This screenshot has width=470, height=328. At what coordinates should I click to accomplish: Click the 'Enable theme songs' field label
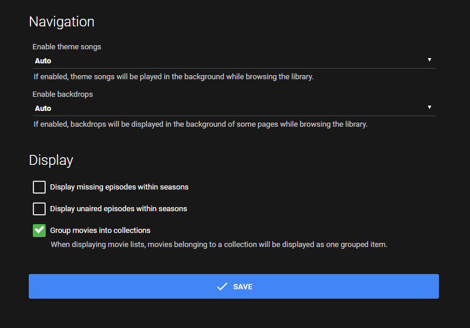67,47
